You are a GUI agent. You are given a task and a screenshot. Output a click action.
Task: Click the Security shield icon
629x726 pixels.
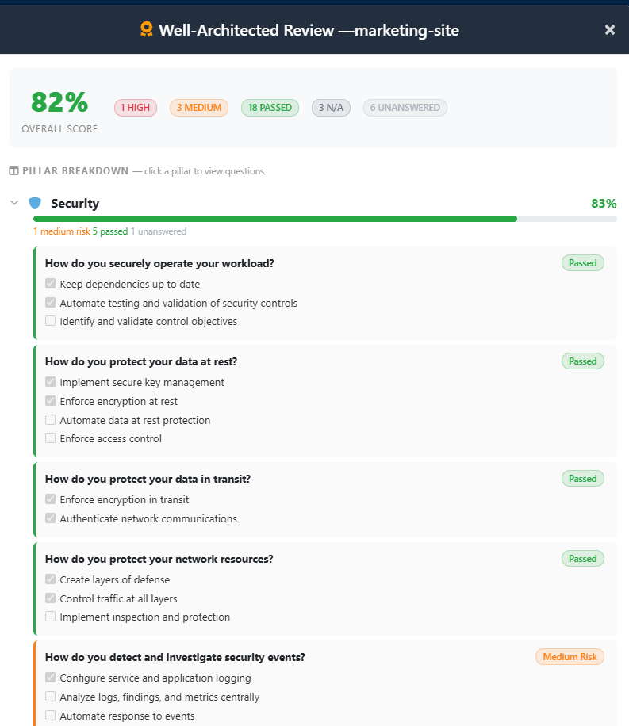[x=35, y=203]
